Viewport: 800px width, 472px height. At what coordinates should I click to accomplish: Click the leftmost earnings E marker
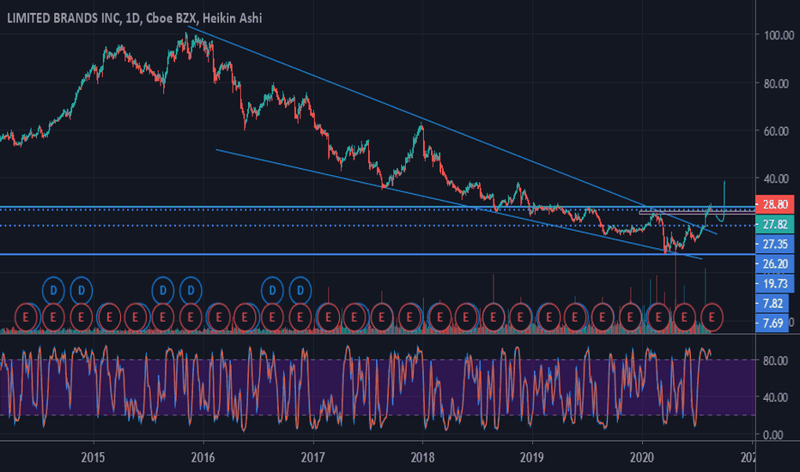coord(25,318)
